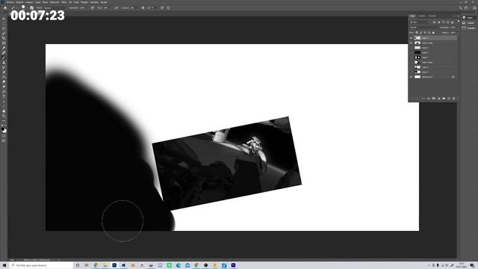Screen dimensions: 478x269
Task: Open the Filtro menu
Action: 64,2
